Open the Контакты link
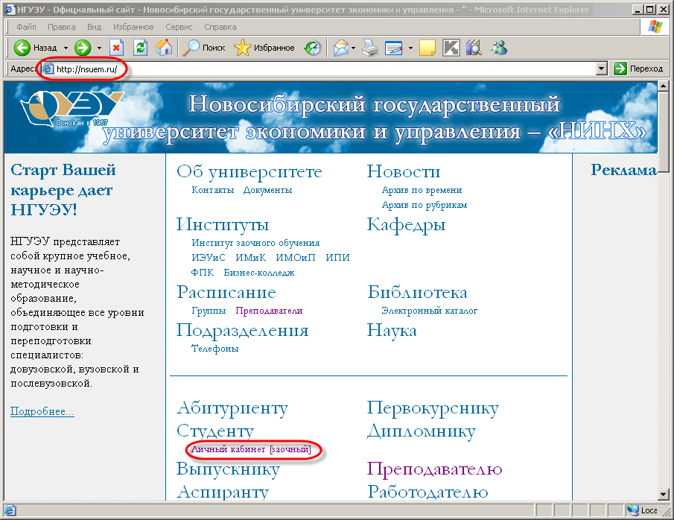This screenshot has width=674, height=520. (213, 190)
